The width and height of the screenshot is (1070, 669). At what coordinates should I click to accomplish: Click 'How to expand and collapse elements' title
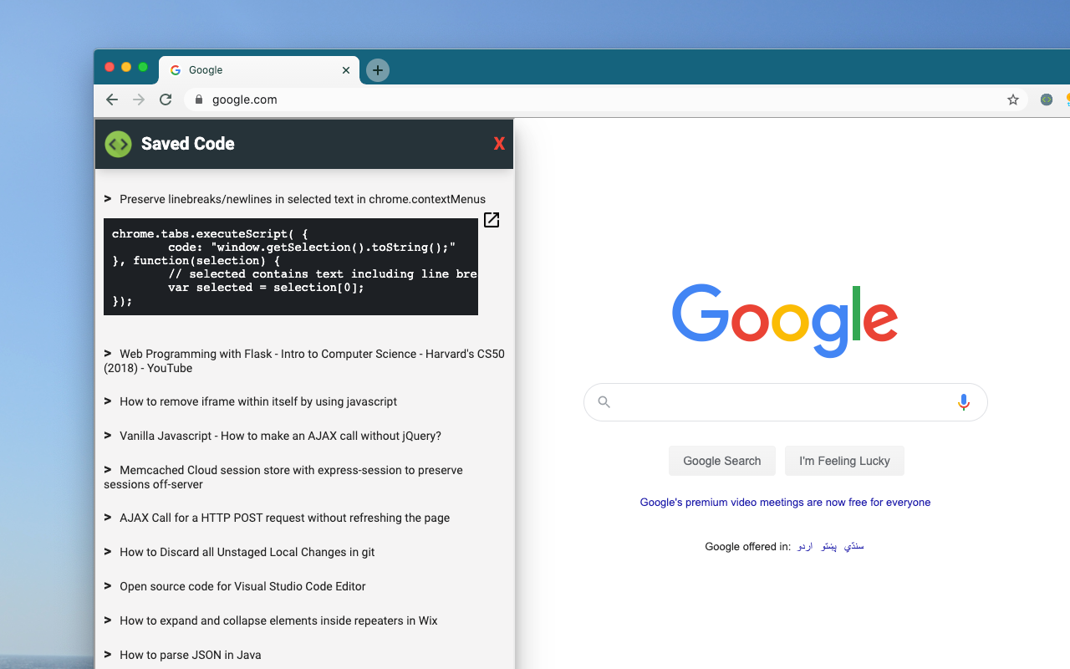coord(278,620)
